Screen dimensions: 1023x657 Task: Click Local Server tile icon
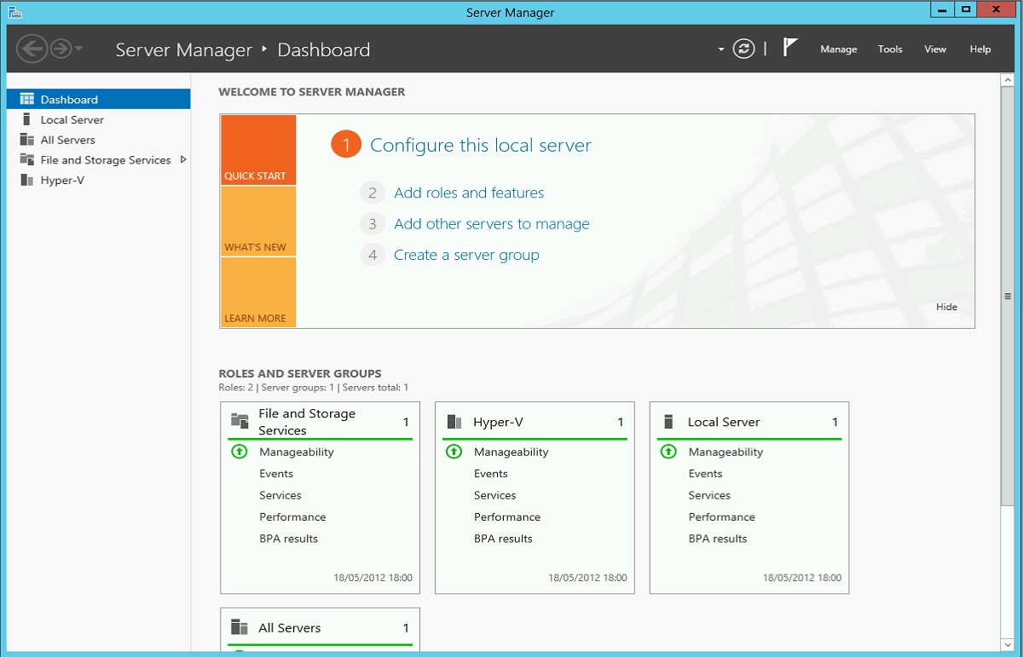point(668,422)
